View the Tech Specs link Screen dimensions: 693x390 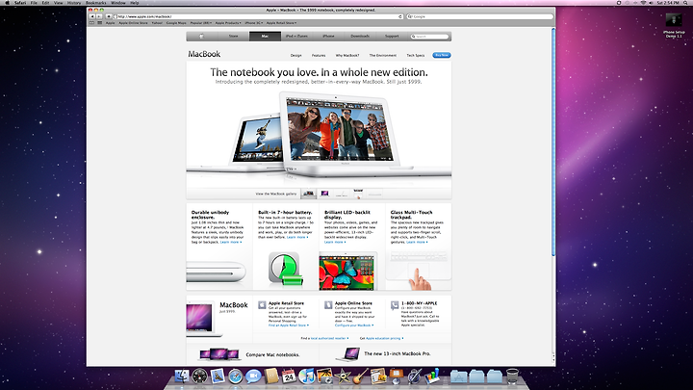click(x=416, y=55)
